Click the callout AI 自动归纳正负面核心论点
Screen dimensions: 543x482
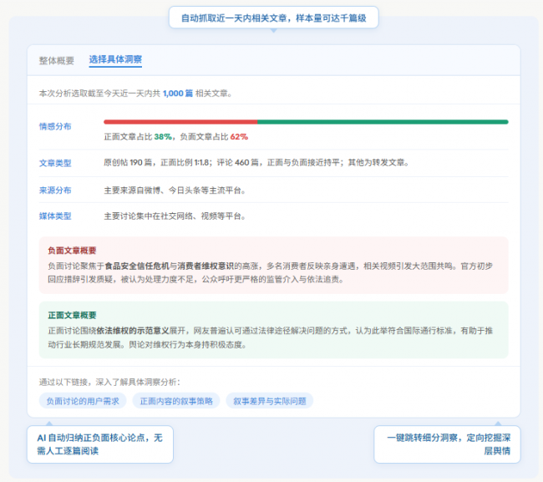(100, 444)
